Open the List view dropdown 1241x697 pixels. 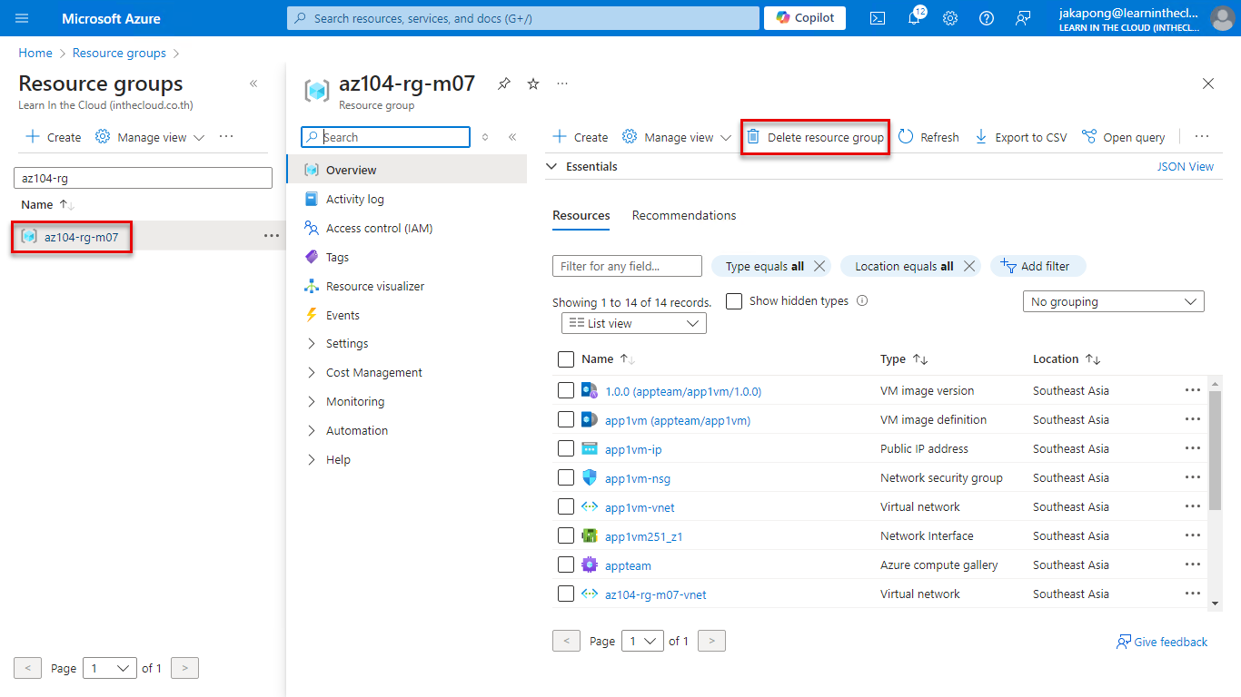pyautogui.click(x=634, y=323)
